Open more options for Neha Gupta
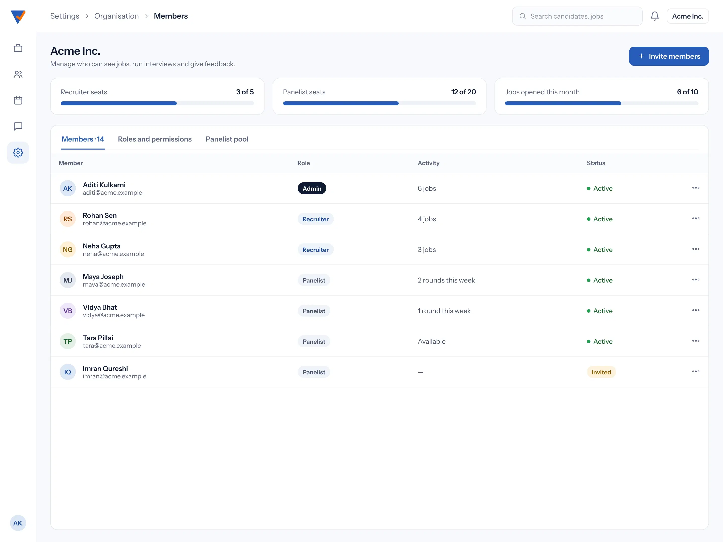 (x=696, y=249)
